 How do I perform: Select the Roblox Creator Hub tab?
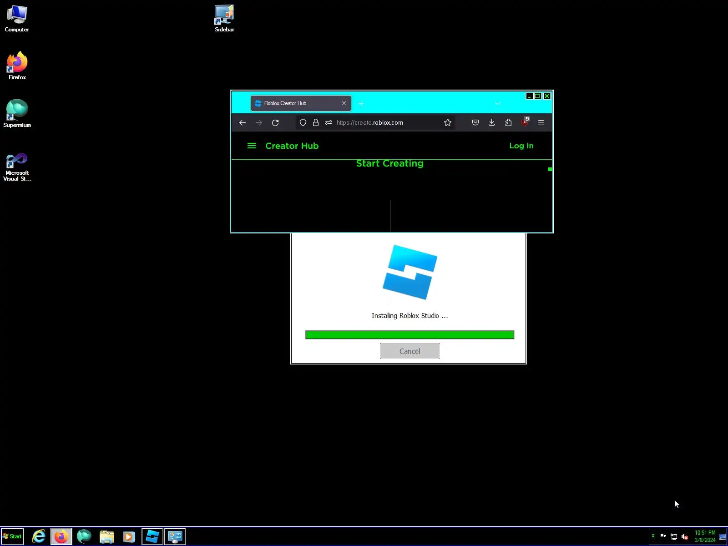coord(301,103)
